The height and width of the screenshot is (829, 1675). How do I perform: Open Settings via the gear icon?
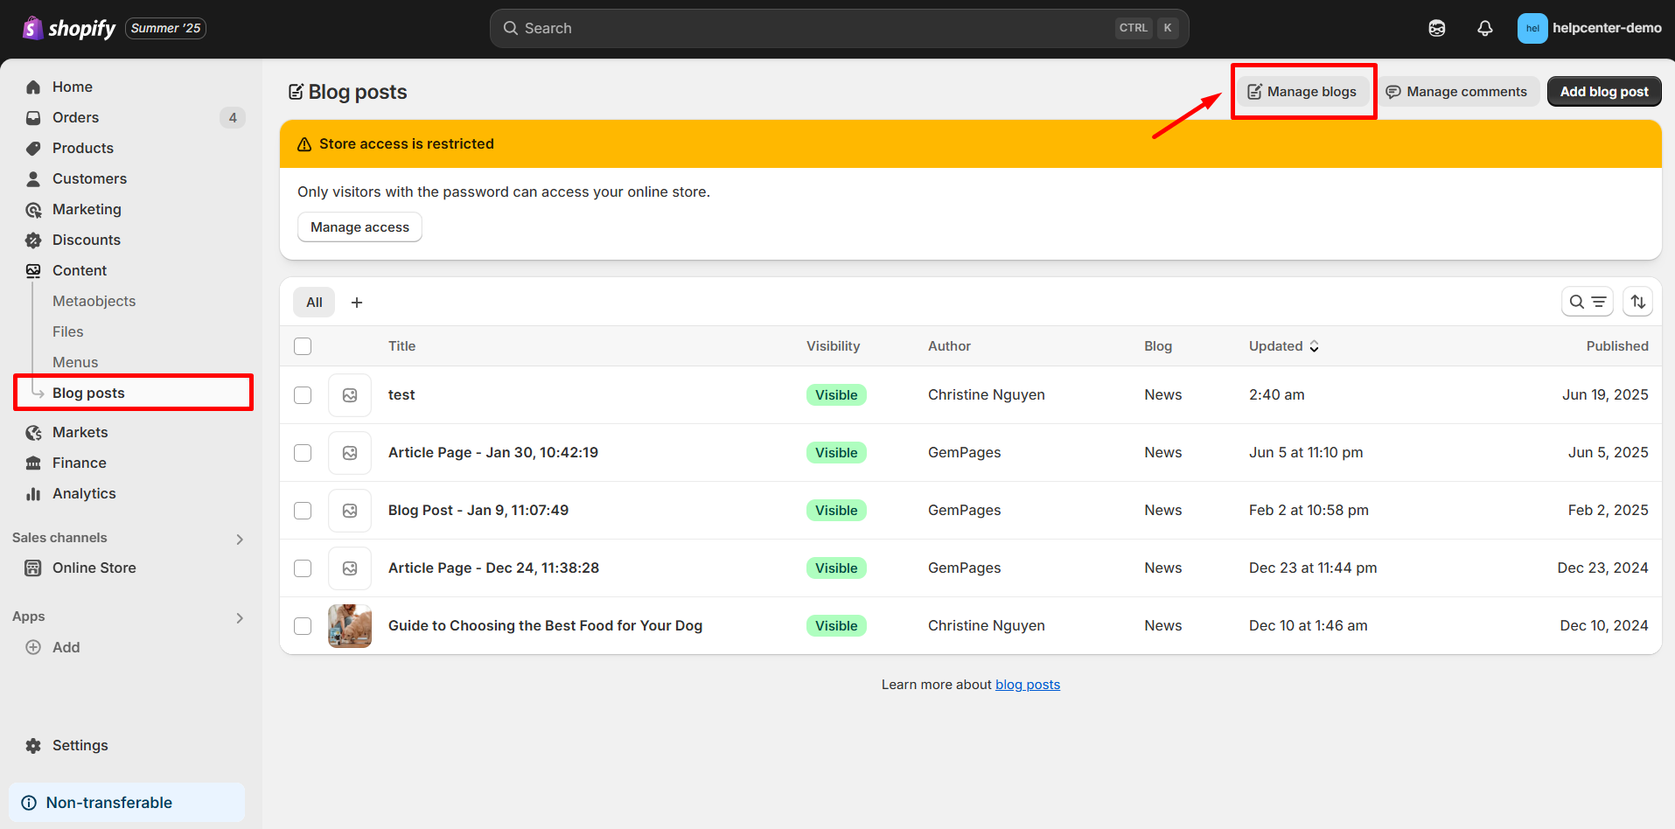coord(32,745)
